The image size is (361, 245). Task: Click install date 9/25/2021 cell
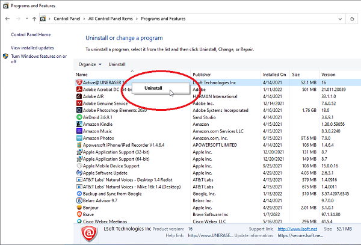pos(272,166)
